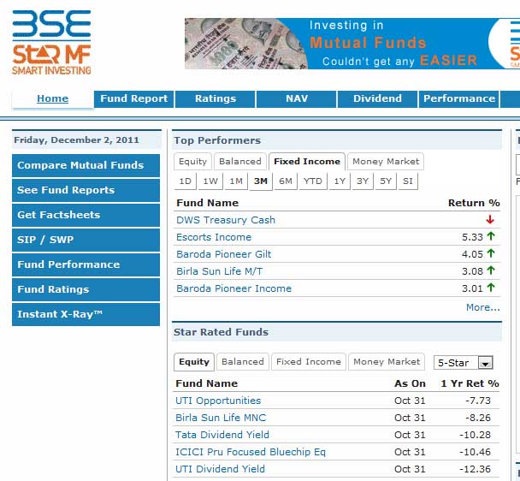Click the Friday, December 2, 2011 date text
The height and width of the screenshot is (481, 520).
pos(76,140)
